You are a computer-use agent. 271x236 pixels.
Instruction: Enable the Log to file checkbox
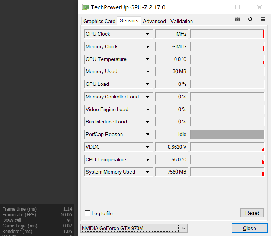tap(87, 213)
